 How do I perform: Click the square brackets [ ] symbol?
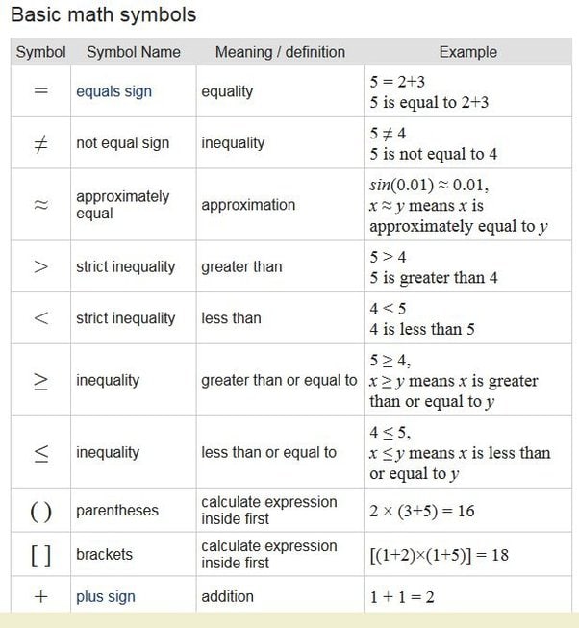40,556
